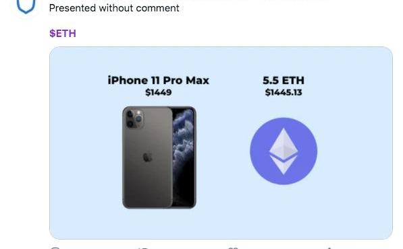Click the reply icon below the image
The width and height of the screenshot is (403, 249).
55,248
